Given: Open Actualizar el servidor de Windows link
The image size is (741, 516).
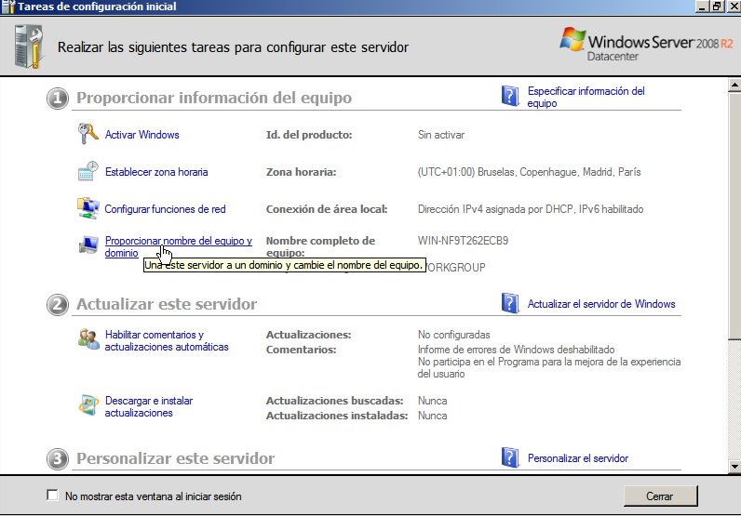Looking at the screenshot, I should pos(601,304).
